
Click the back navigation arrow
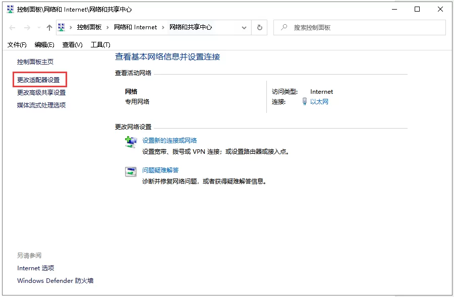click(x=12, y=27)
